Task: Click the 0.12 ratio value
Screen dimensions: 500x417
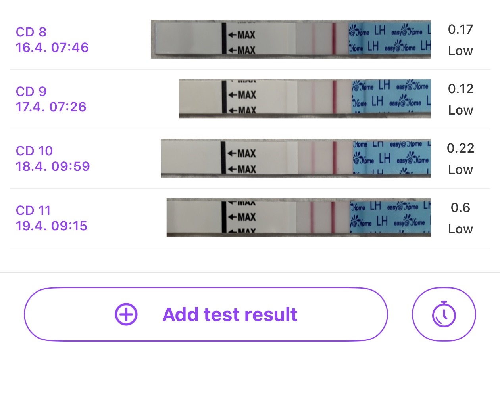Action: pos(460,88)
